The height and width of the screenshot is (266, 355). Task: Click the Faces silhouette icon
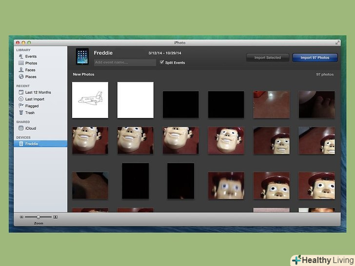point(21,70)
